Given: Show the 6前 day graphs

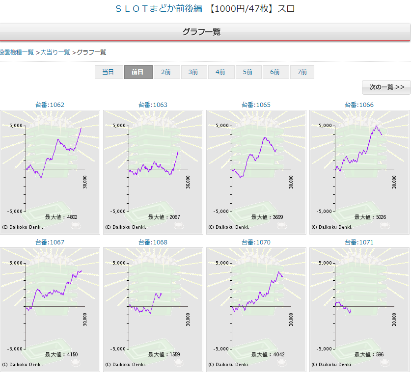Looking at the screenshot, I should point(275,72).
